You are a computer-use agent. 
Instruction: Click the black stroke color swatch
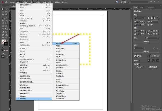click(5, 44)
